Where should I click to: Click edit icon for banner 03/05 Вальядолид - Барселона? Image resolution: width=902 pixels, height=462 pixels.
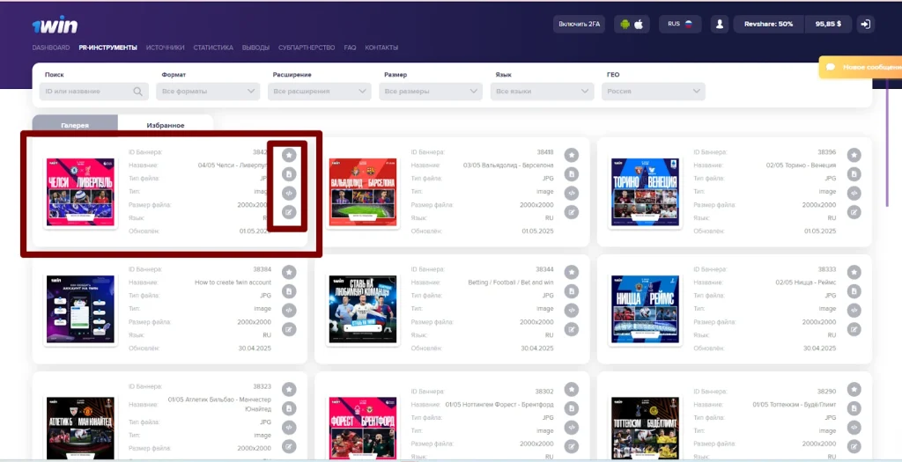(571, 212)
